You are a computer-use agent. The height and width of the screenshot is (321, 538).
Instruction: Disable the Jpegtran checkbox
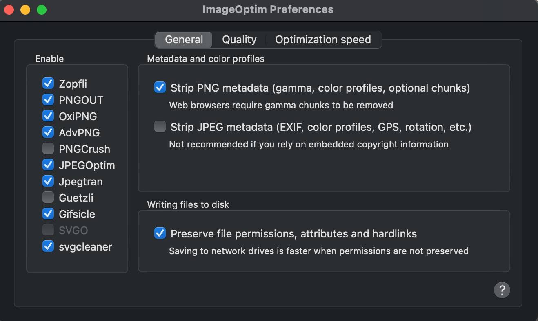[x=48, y=181]
